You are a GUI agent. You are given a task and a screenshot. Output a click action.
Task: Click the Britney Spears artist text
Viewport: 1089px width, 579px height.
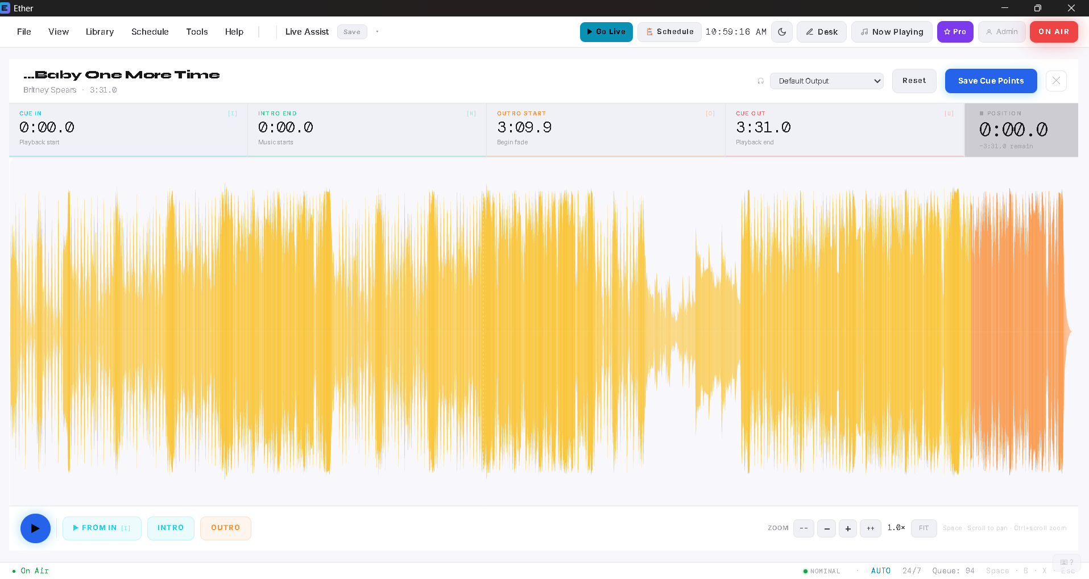[50, 90]
